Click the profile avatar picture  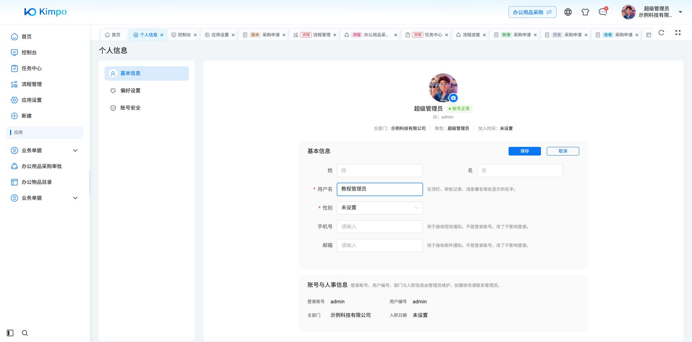pos(443,88)
